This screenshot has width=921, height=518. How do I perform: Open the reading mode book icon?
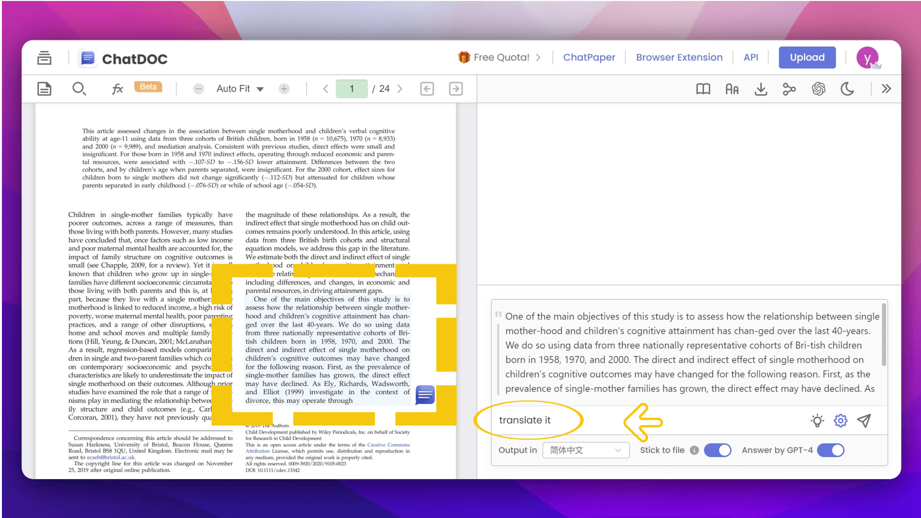[703, 89]
